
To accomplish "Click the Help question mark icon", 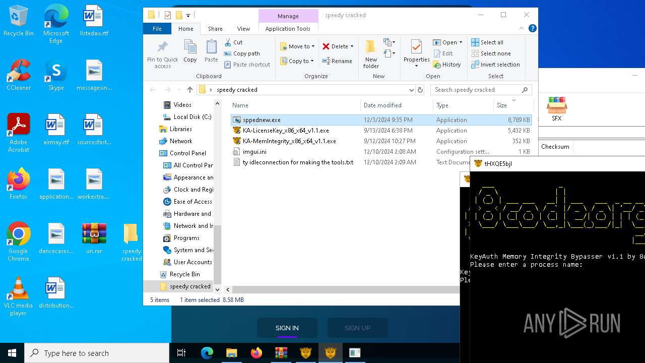I will pyautogui.click(x=532, y=29).
